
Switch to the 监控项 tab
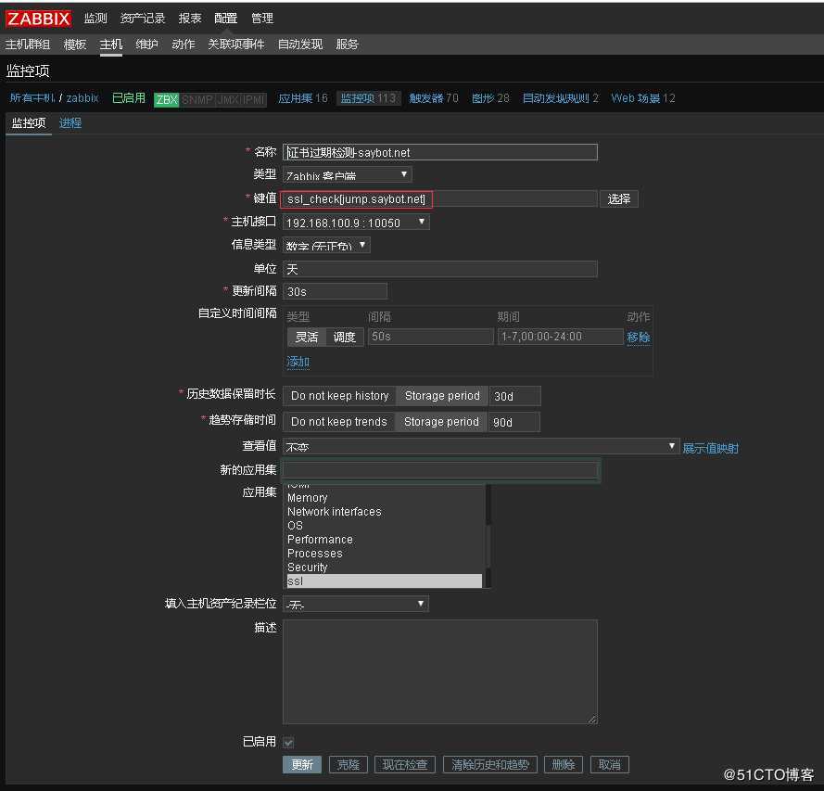(29, 123)
